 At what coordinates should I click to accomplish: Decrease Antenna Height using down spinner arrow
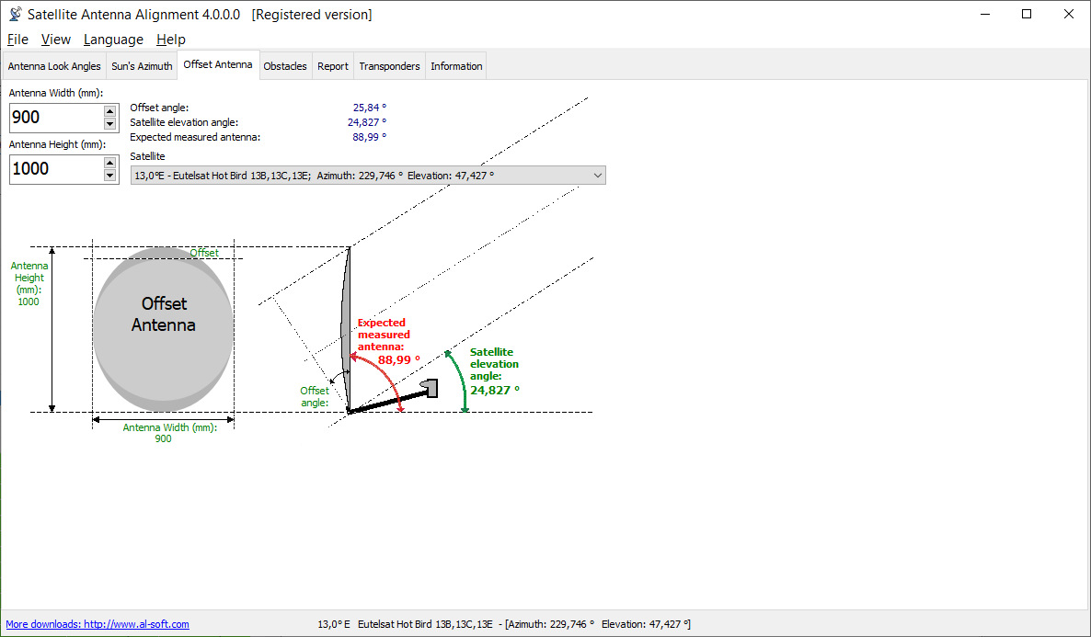pyautogui.click(x=110, y=176)
